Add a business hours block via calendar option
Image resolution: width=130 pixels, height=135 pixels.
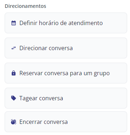[x=66, y=23]
